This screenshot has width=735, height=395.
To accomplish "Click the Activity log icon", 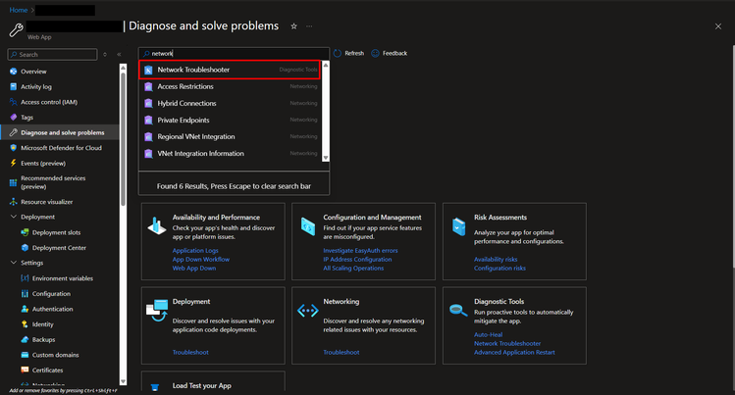I will tap(13, 86).
